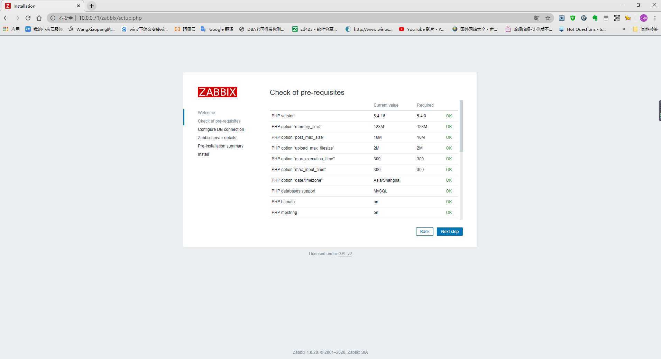661x359 pixels.
Task: Go back in the browser
Action: tap(6, 18)
